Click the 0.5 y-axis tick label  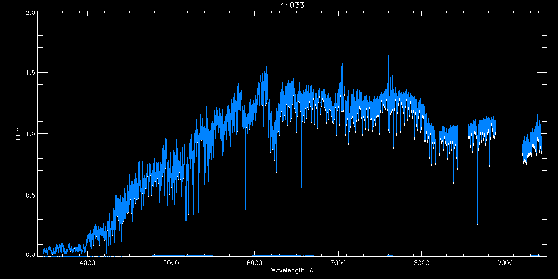(x=31, y=195)
